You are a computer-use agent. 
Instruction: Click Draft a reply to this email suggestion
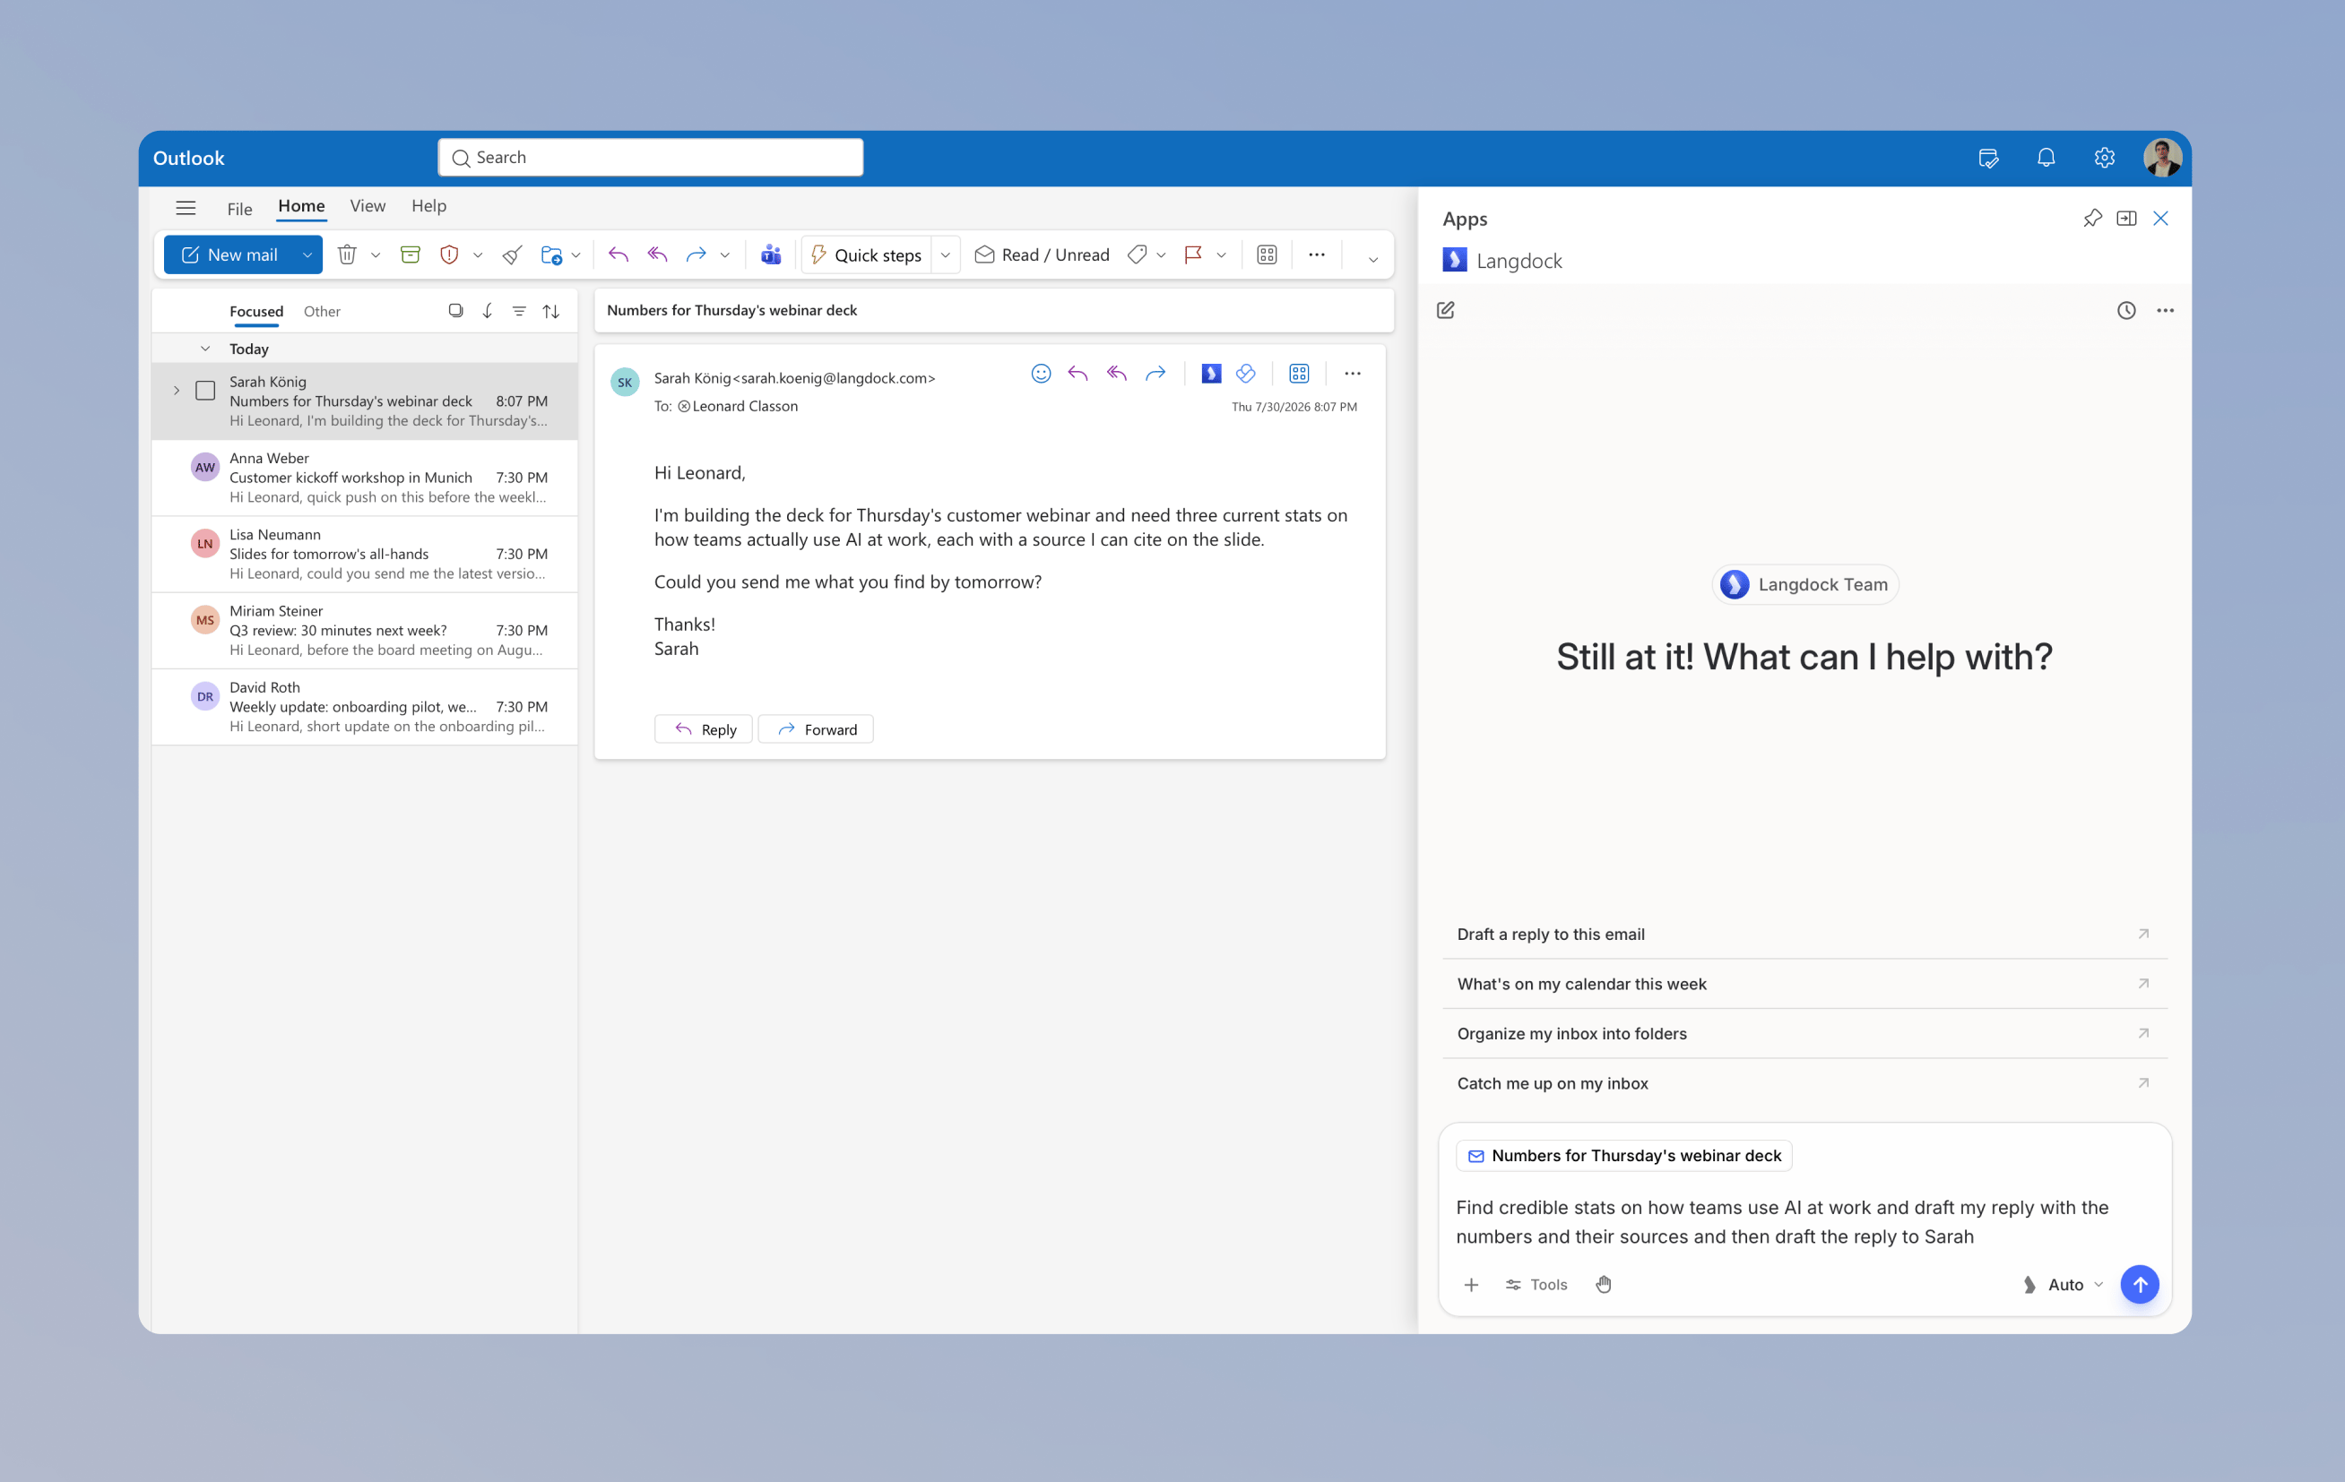1804,934
